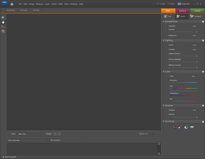Show tip for Touch Up lightbulb
205x159 pixels.
[x=203, y=122]
